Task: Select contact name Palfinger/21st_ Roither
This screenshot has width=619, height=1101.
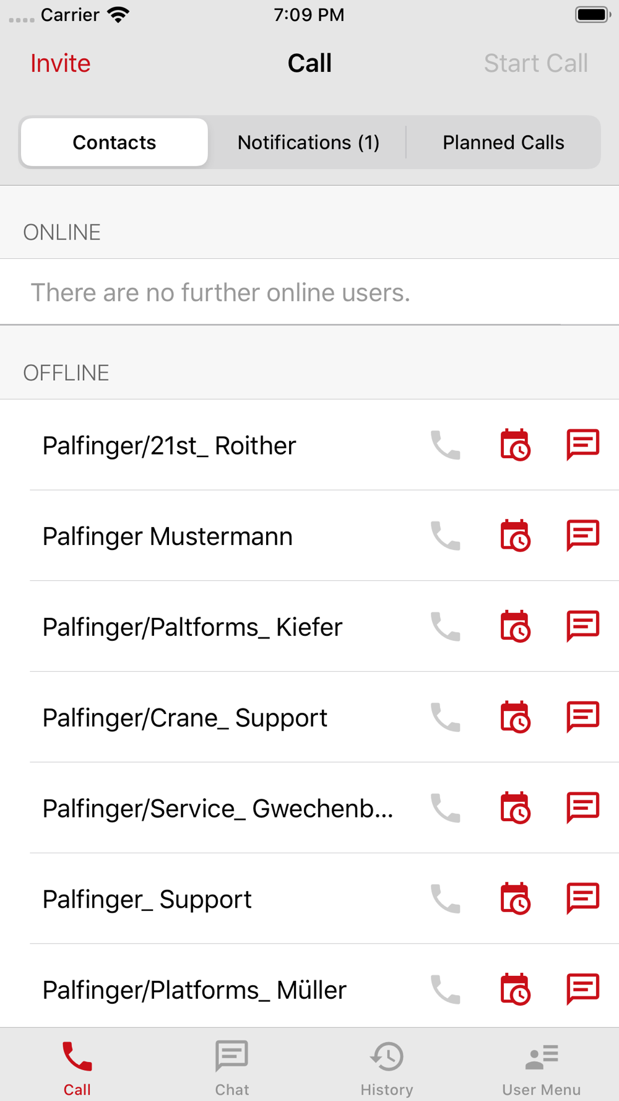Action: (x=169, y=446)
